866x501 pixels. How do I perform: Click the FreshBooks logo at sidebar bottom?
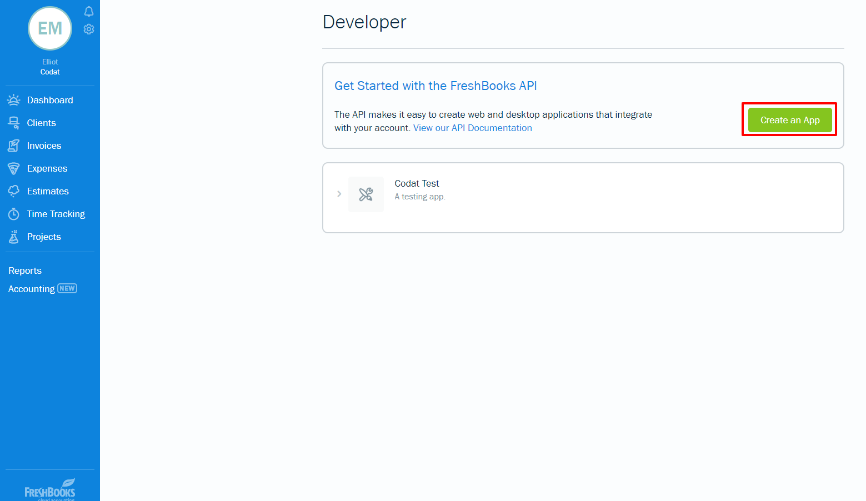[x=50, y=489]
